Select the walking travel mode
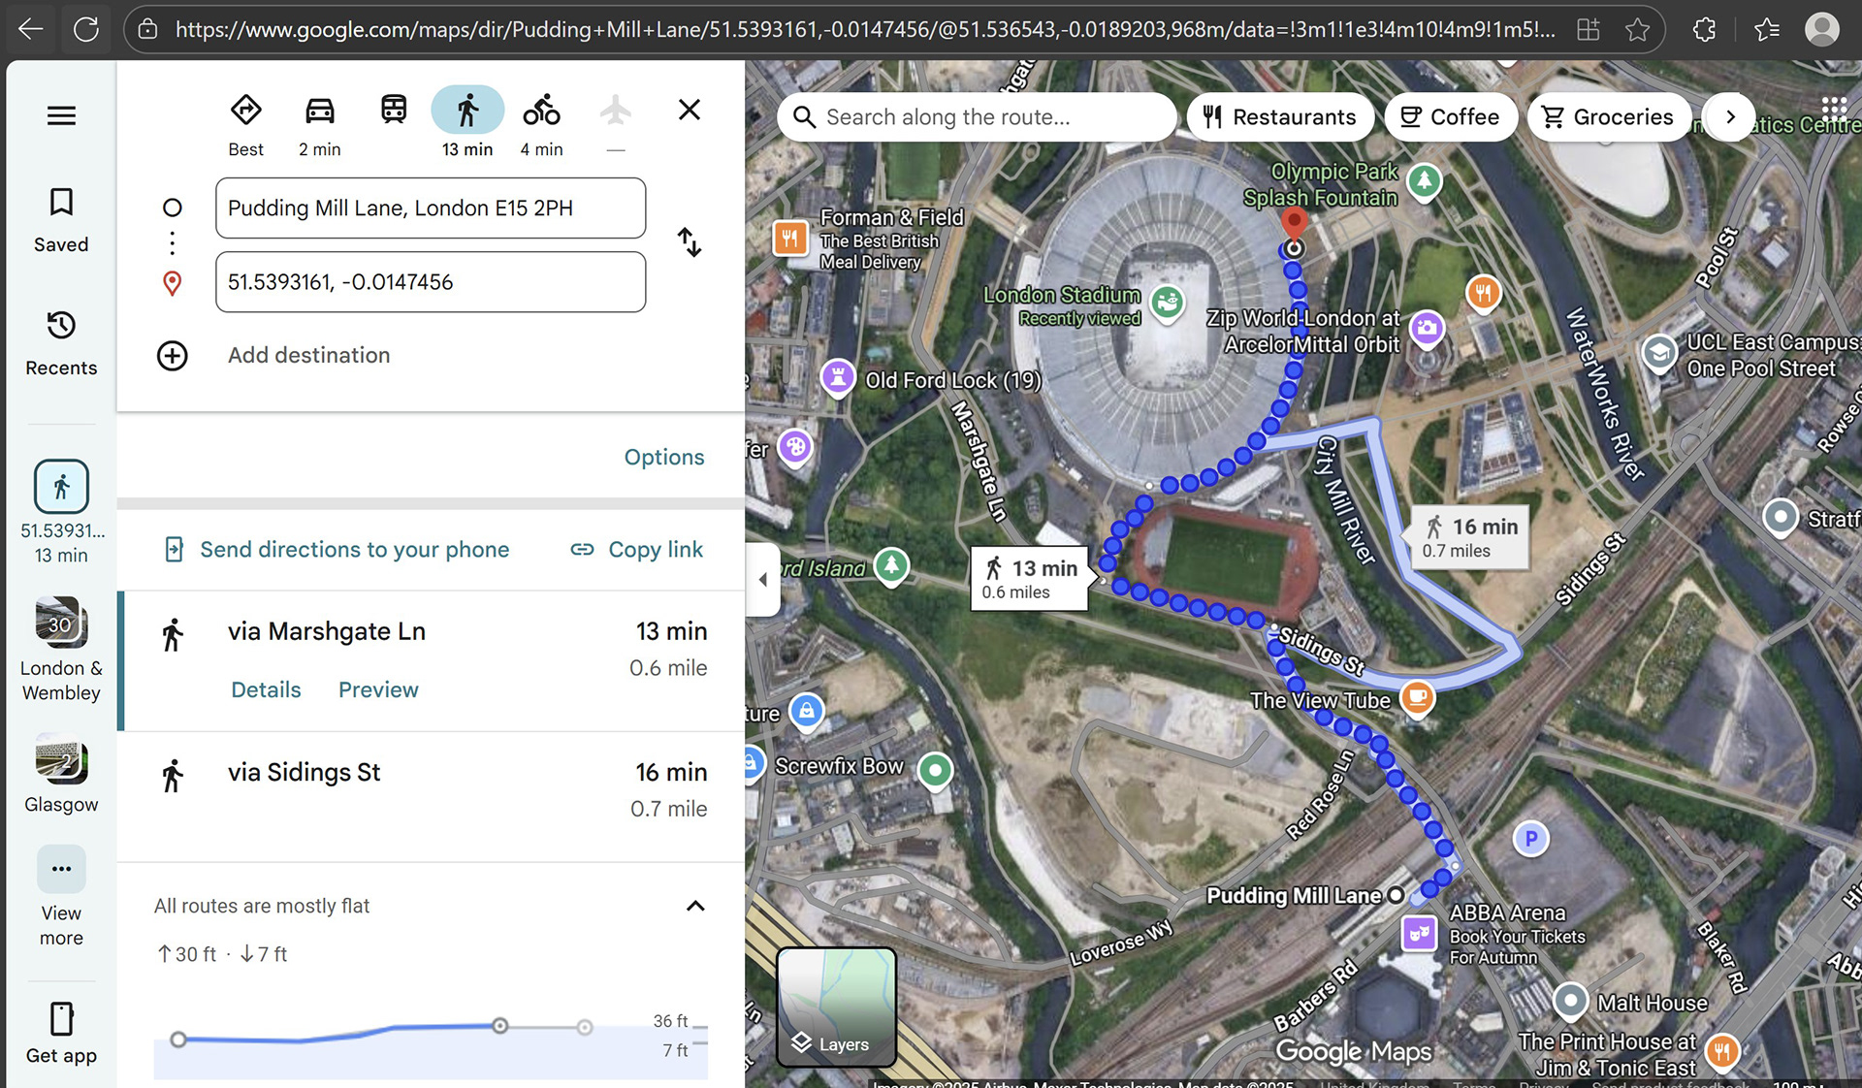Image resolution: width=1862 pixels, height=1088 pixels. (x=467, y=111)
